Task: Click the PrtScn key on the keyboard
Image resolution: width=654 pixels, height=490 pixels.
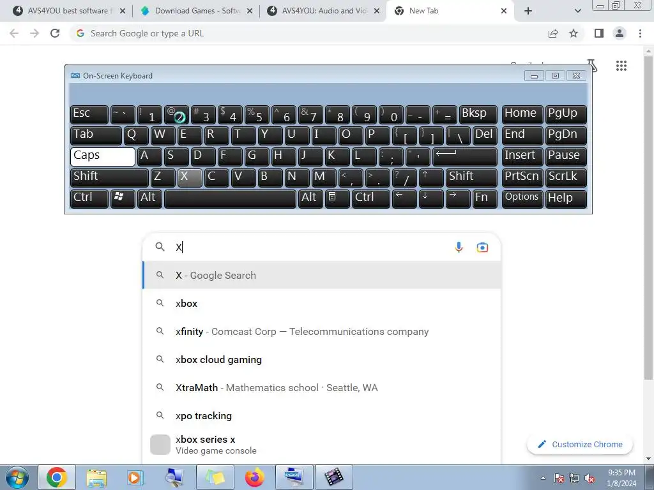Action: pos(522,177)
